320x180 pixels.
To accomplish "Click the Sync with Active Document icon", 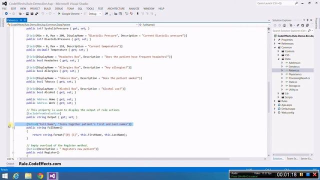I will pos(298,25).
